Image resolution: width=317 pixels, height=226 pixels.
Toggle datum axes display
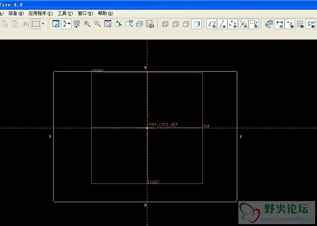223,24
